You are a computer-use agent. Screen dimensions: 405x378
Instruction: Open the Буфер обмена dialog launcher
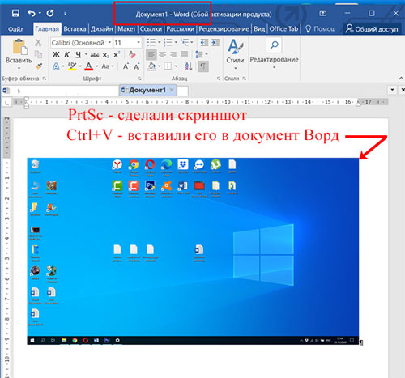click(x=45, y=79)
